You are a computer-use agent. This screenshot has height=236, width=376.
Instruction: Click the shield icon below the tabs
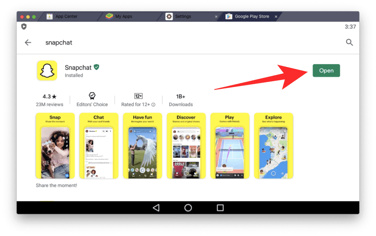(24, 26)
